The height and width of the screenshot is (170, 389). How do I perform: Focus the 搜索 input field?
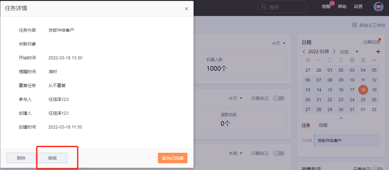pyautogui.click(x=283, y=7)
